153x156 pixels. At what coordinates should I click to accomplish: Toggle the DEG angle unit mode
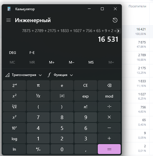click(12, 53)
